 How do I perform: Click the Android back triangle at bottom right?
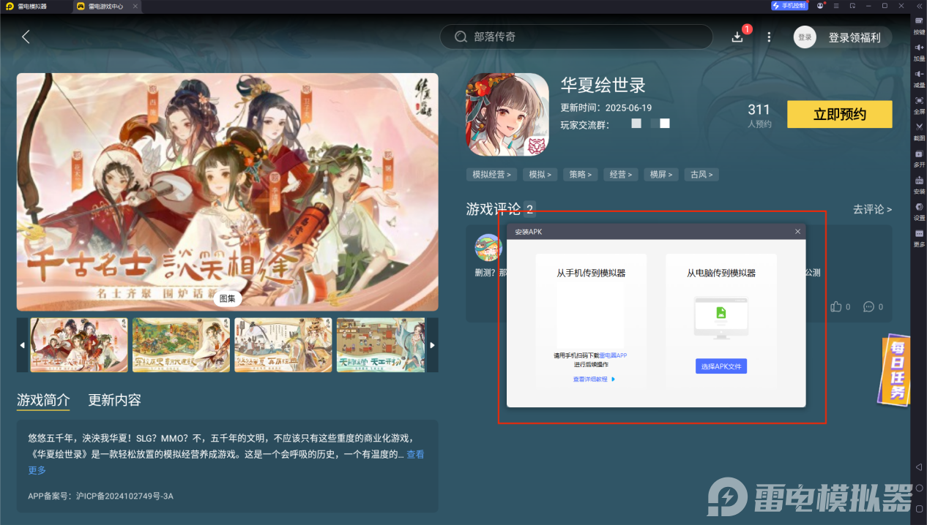[919, 467]
